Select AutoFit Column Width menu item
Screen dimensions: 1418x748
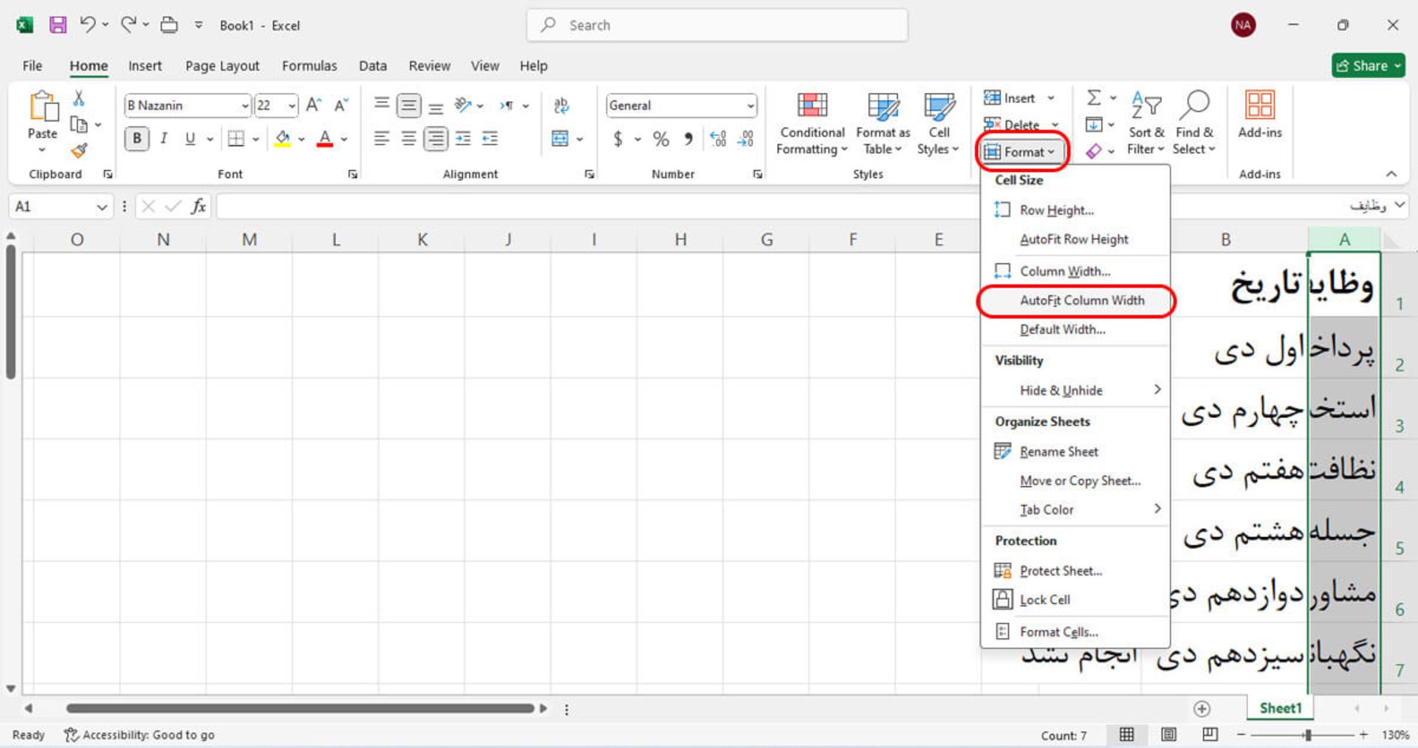coord(1081,301)
